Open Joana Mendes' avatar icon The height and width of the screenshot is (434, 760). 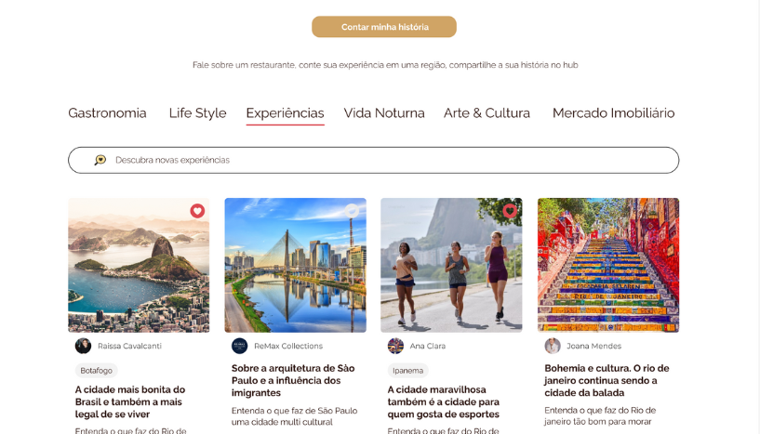pyautogui.click(x=552, y=346)
